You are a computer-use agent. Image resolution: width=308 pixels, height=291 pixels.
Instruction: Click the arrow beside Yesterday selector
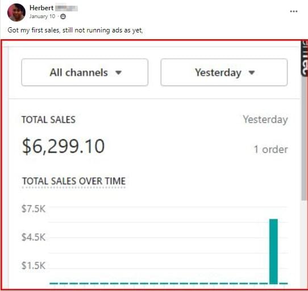(x=252, y=73)
